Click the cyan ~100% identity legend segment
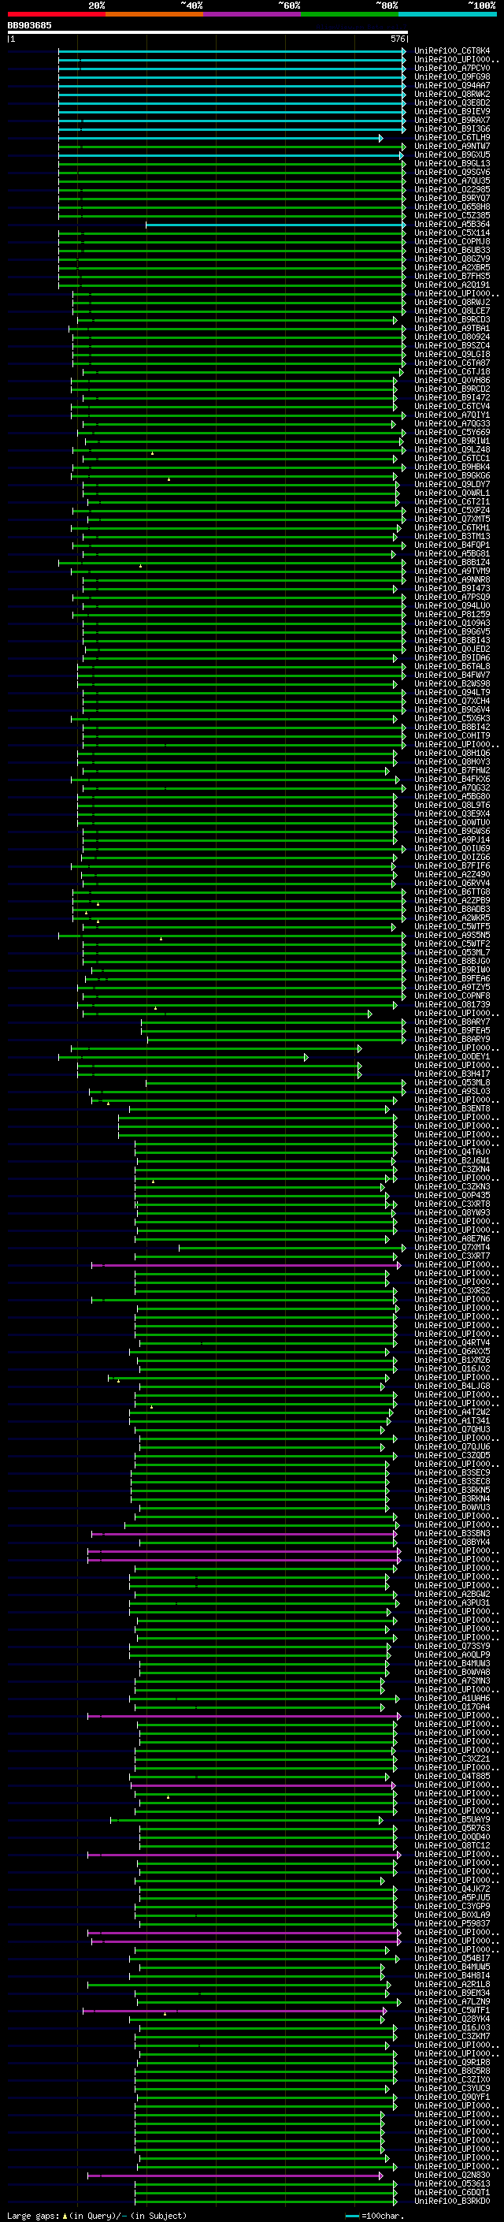The image size is (504, 2222). pyautogui.click(x=448, y=15)
